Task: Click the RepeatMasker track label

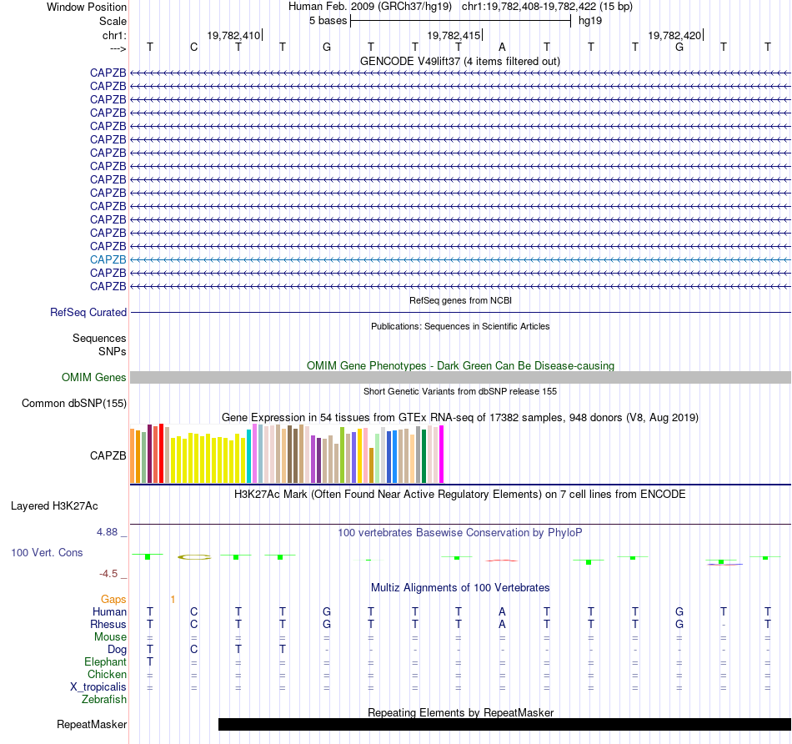Action: [92, 724]
